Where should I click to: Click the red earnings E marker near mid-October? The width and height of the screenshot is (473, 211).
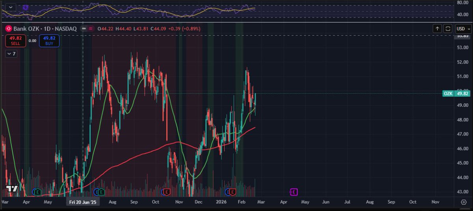click(166, 192)
